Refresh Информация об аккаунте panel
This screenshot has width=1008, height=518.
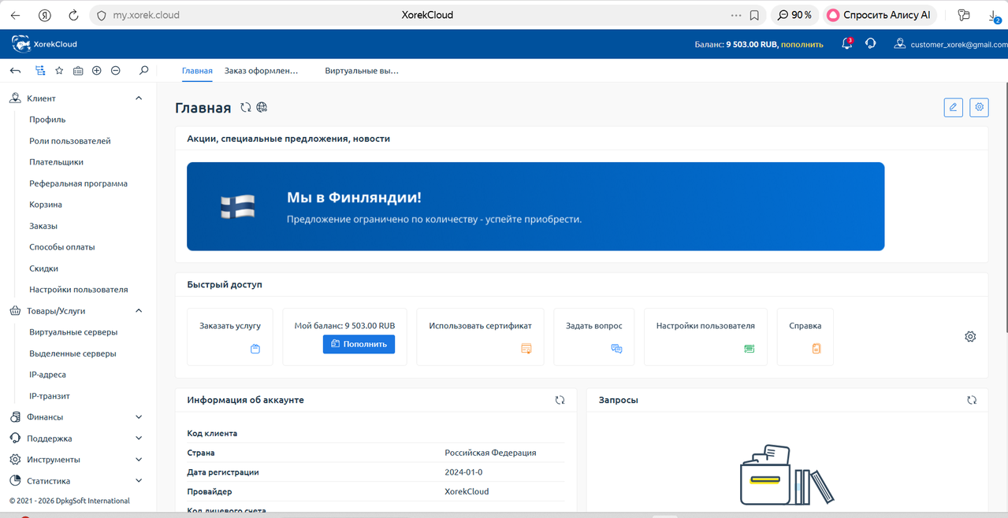[x=560, y=400]
